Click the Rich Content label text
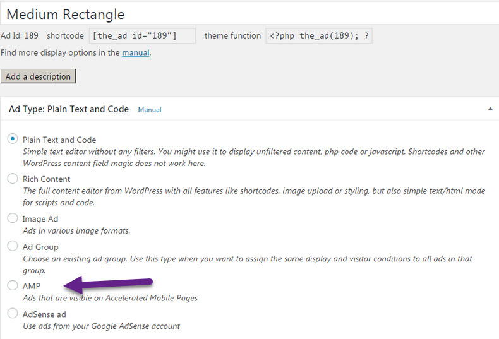 point(46,179)
